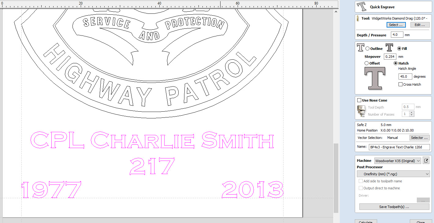
Task: Click the Outline text style icon
Action: (x=361, y=48)
